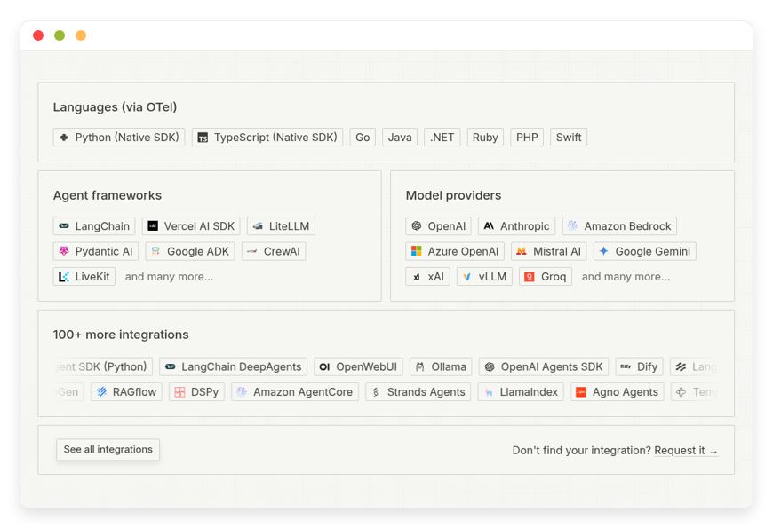The image size is (773, 528).
Task: Click the Anthropic logo icon
Action: 489,226
